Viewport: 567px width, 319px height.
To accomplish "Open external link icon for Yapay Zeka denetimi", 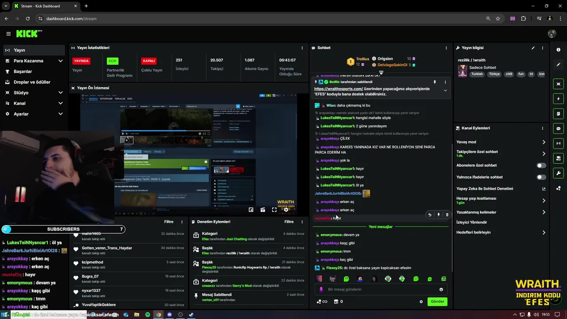I will click(544, 189).
